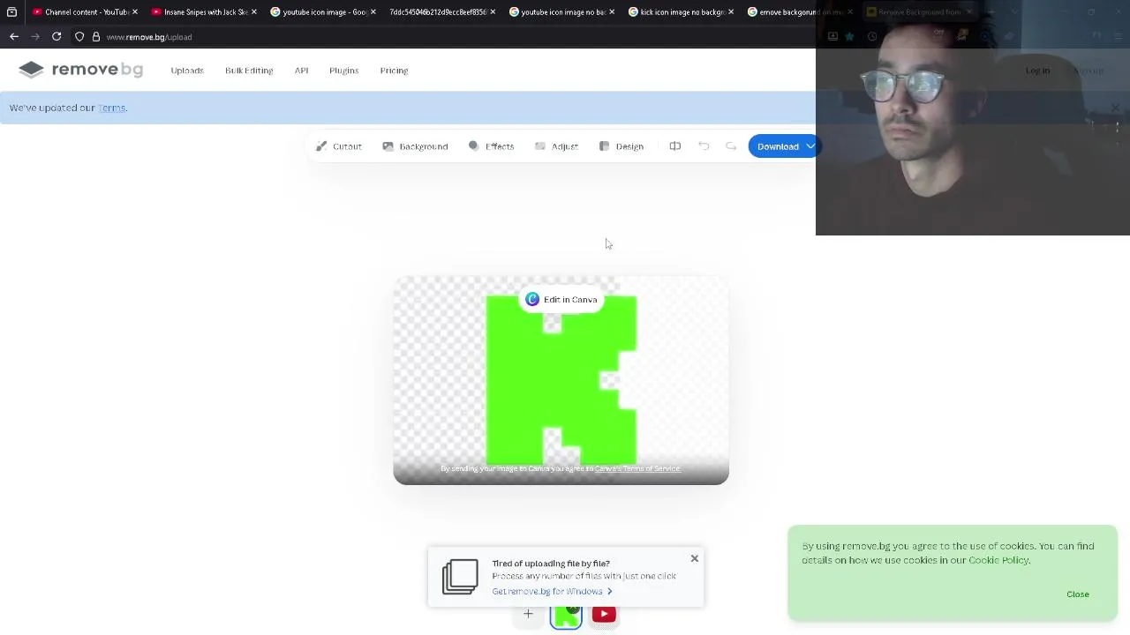
Task: Close the Channel content tab
Action: (135, 12)
